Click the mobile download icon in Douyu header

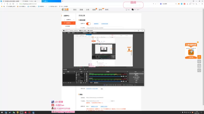coord(126,10)
